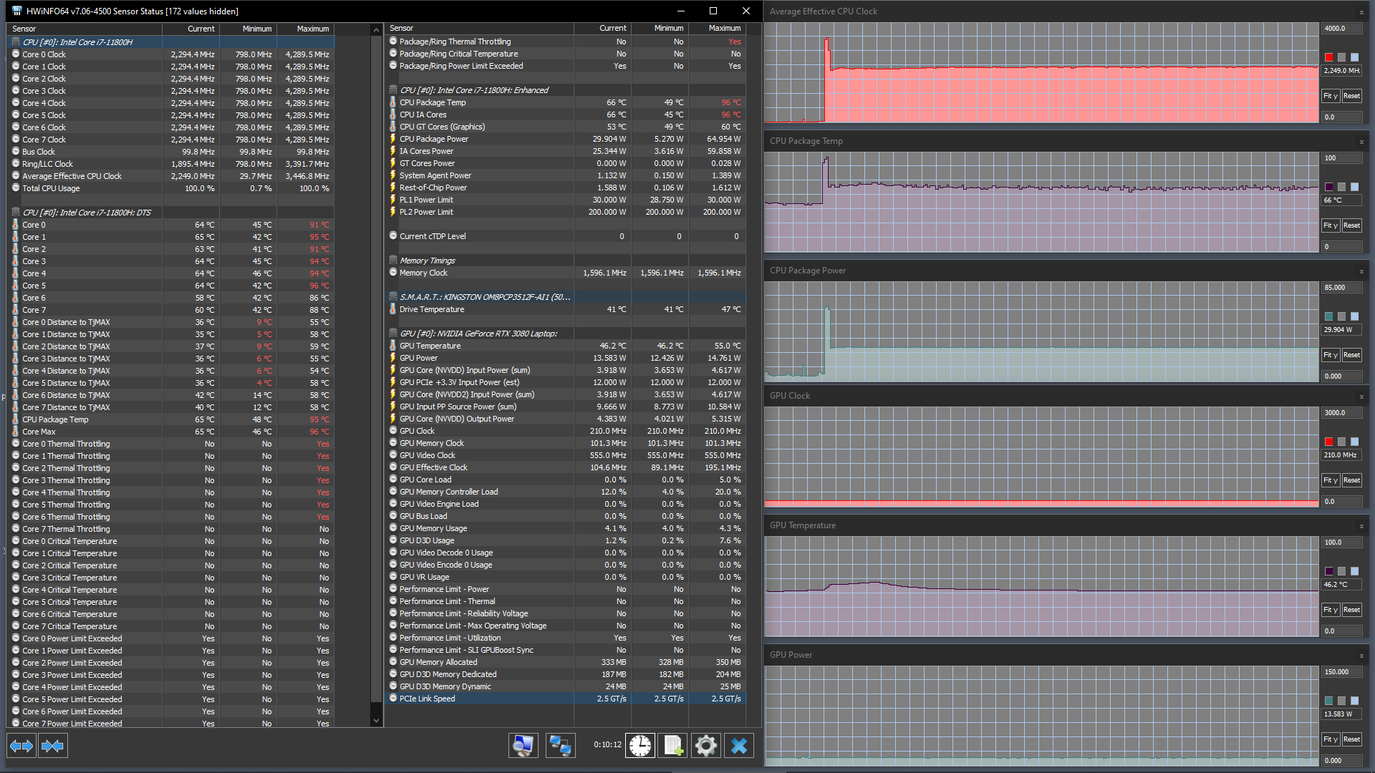Open the remote network computers icon

560,746
